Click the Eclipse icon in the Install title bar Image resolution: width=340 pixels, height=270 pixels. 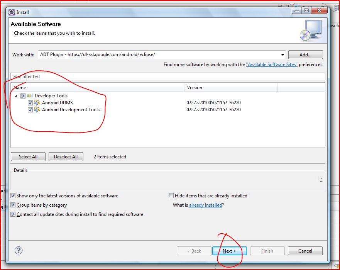[x=12, y=12]
